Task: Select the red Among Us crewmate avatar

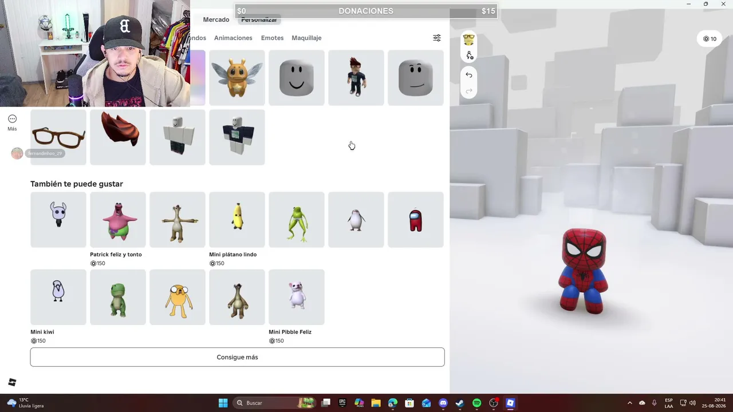Action: [x=416, y=220]
